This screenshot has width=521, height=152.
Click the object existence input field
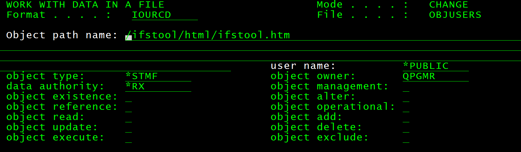(129, 97)
